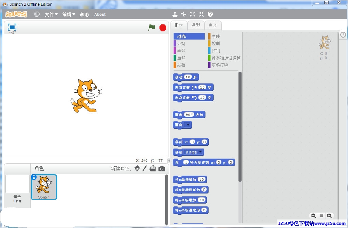Start the project with the green flag
Image resolution: width=348 pixels, height=228 pixels.
click(x=152, y=28)
